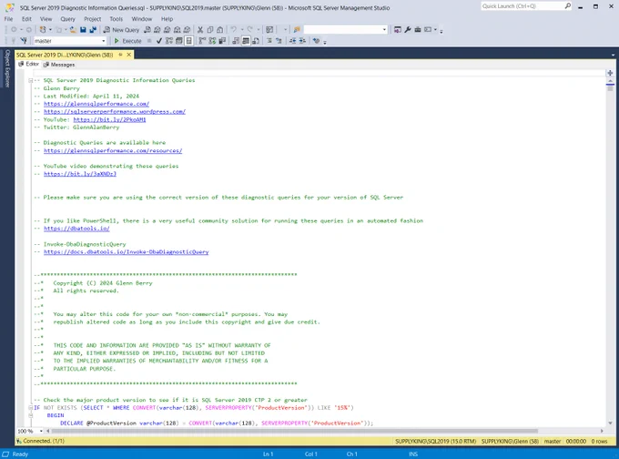The image size is (619, 459).
Task: Open the Toolbox icon
Action: (x=418, y=30)
